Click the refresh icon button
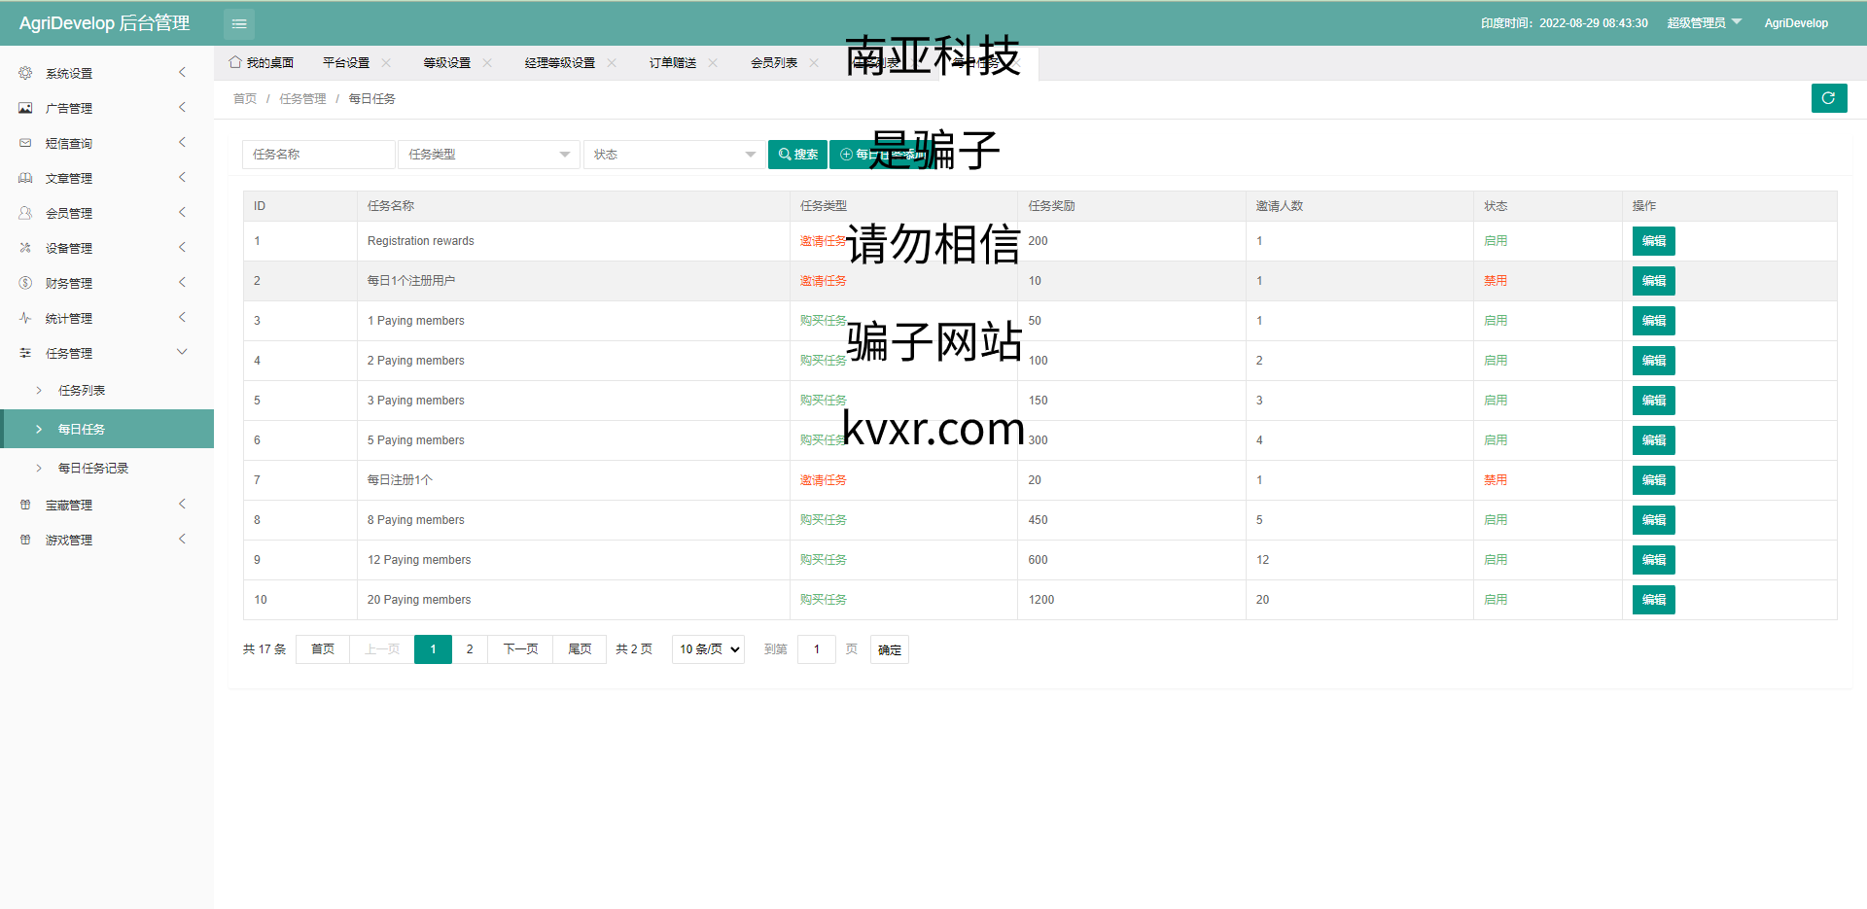 click(1829, 98)
